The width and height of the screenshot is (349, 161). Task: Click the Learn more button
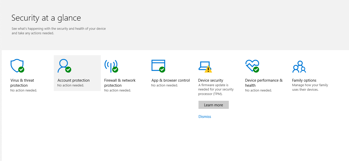click(x=213, y=105)
